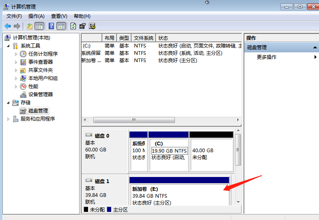Select the Computer Management (Local) root icon
Image resolution: width=319 pixels, height=220 pixels.
[8, 38]
